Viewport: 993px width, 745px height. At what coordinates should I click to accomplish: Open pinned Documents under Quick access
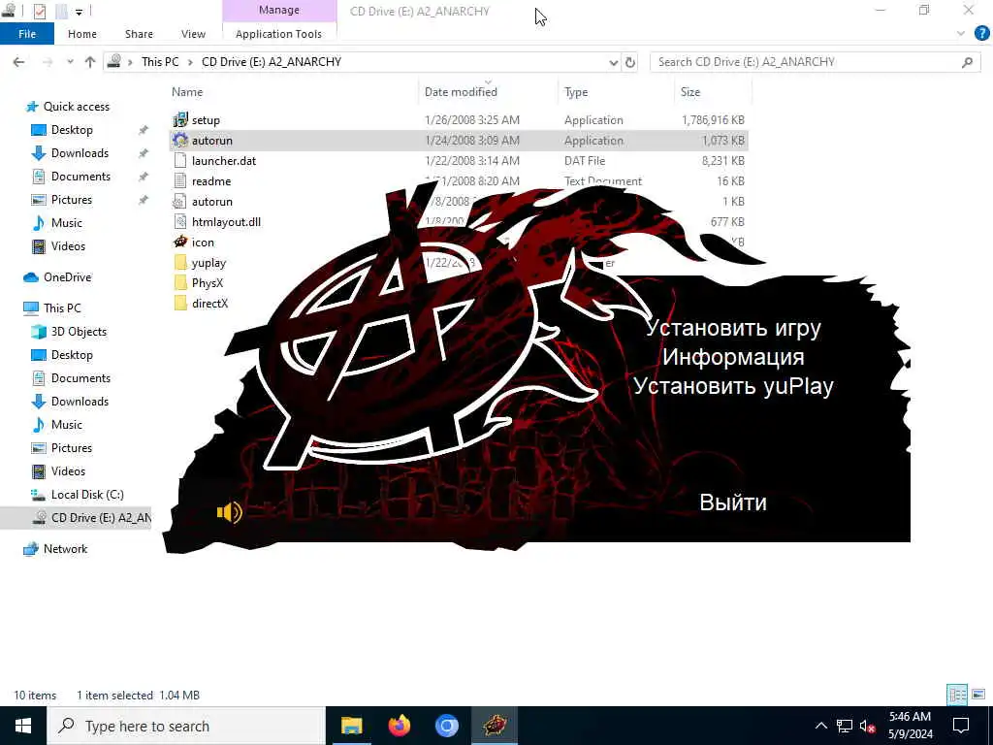coord(80,177)
